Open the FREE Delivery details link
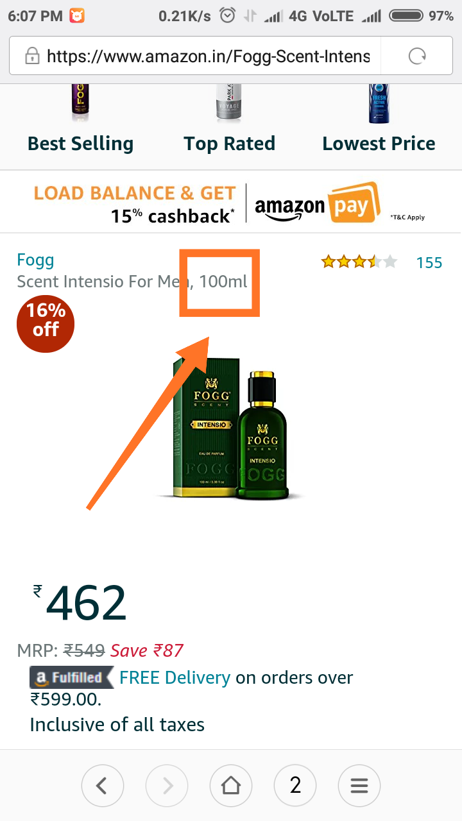The height and width of the screenshot is (821, 462). click(x=175, y=677)
